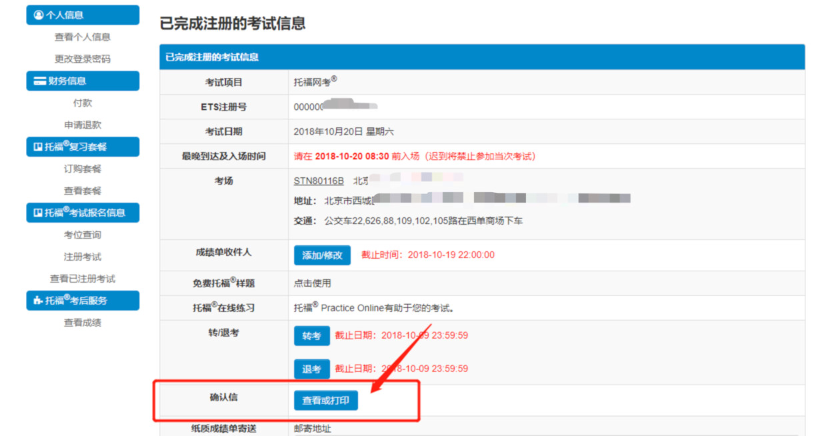The image size is (836, 436).
Task: Open 考位查询 link
Action: (83, 235)
